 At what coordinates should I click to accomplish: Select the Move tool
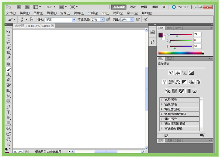pos(9,32)
